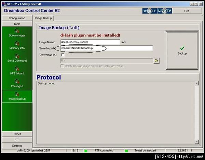
Task: Click the Exit button
Action: pos(187,11)
